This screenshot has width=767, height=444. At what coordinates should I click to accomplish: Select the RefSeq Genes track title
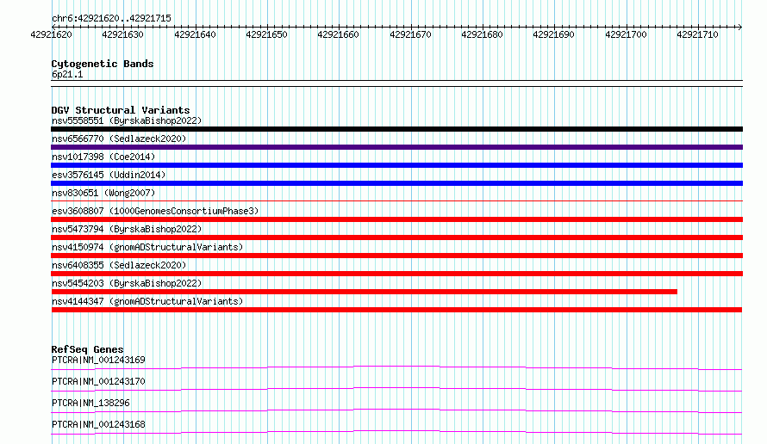87,349
